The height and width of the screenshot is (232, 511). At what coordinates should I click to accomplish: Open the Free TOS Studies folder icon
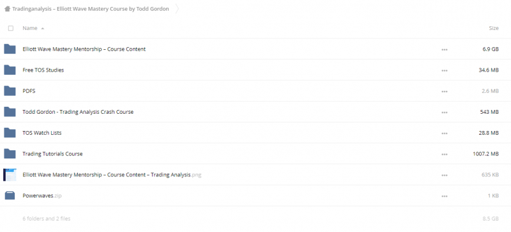click(10, 70)
